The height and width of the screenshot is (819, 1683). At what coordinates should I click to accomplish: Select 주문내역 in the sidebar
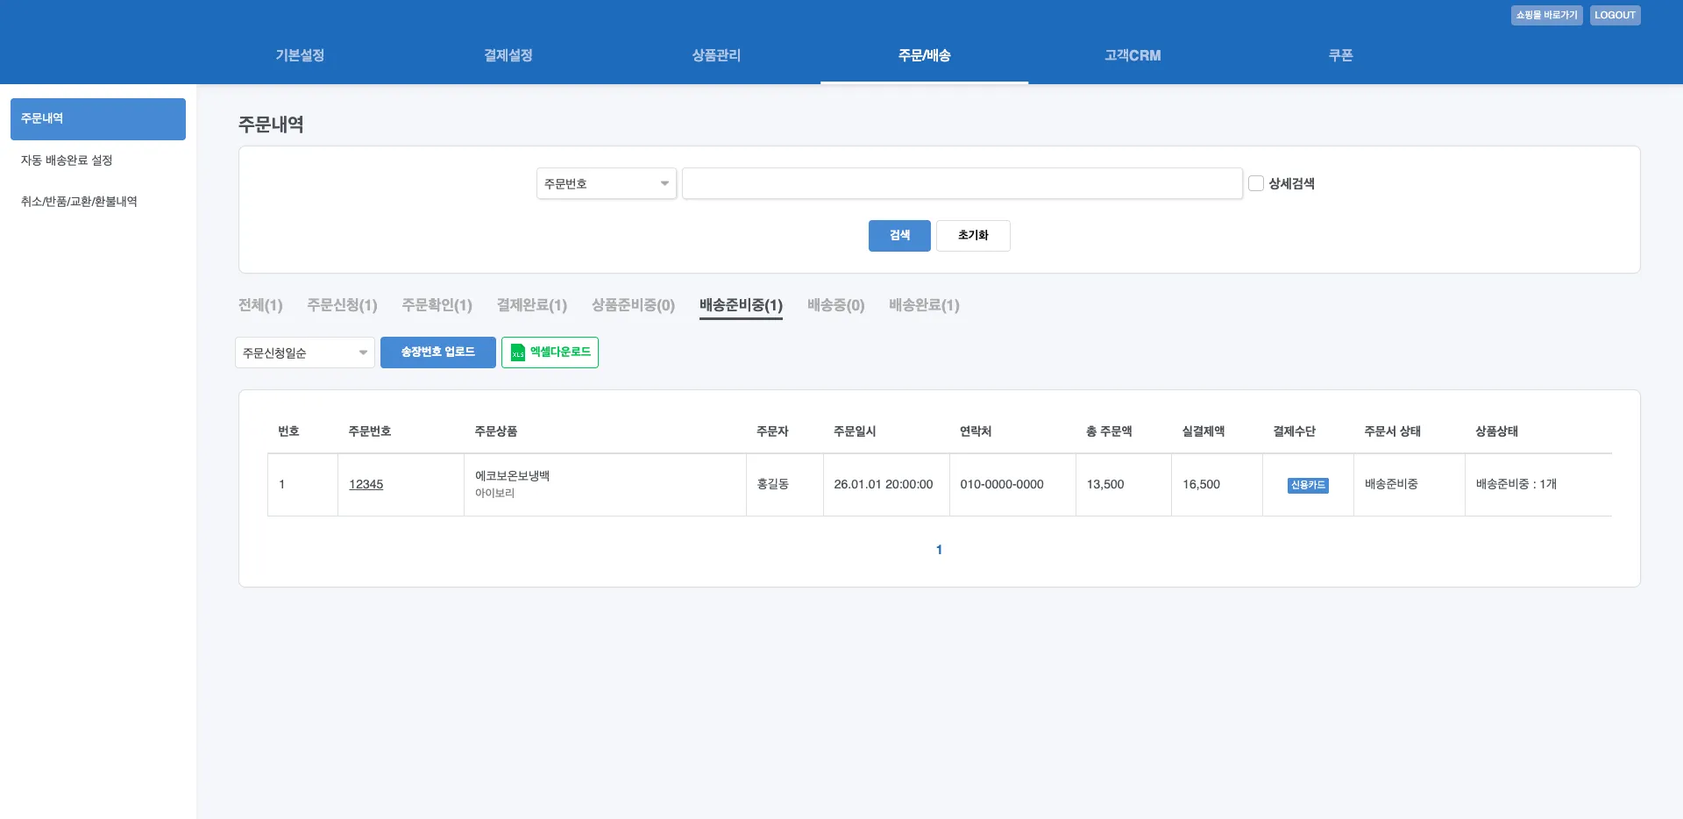pyautogui.click(x=98, y=119)
